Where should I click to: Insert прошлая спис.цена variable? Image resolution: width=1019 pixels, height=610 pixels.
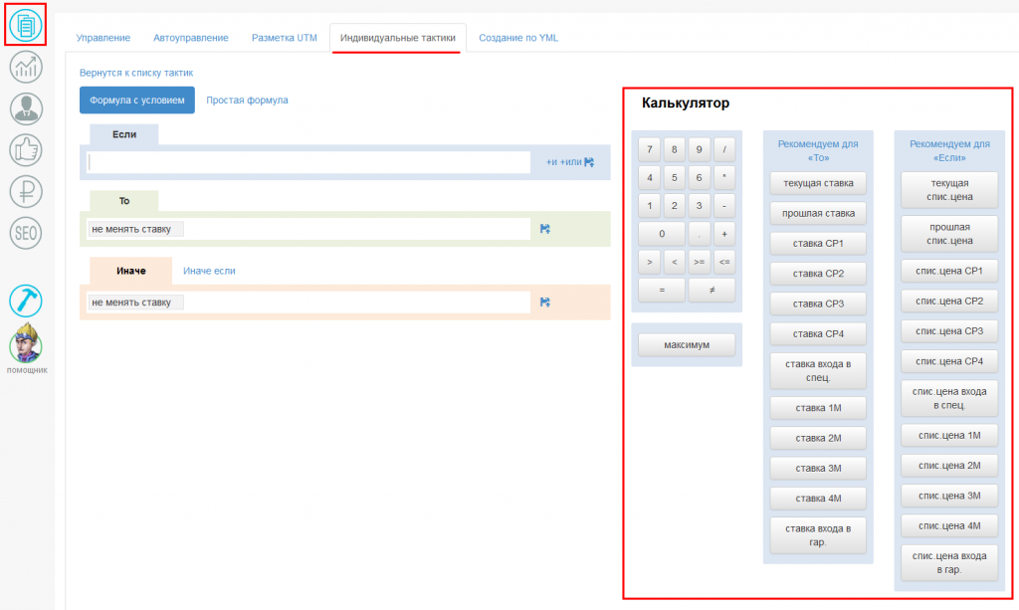(x=949, y=234)
